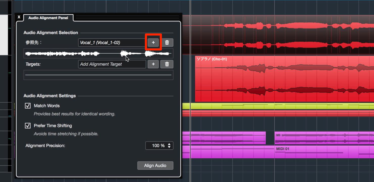Click the Alignment Precision label
The image size is (374, 182).
45,146
